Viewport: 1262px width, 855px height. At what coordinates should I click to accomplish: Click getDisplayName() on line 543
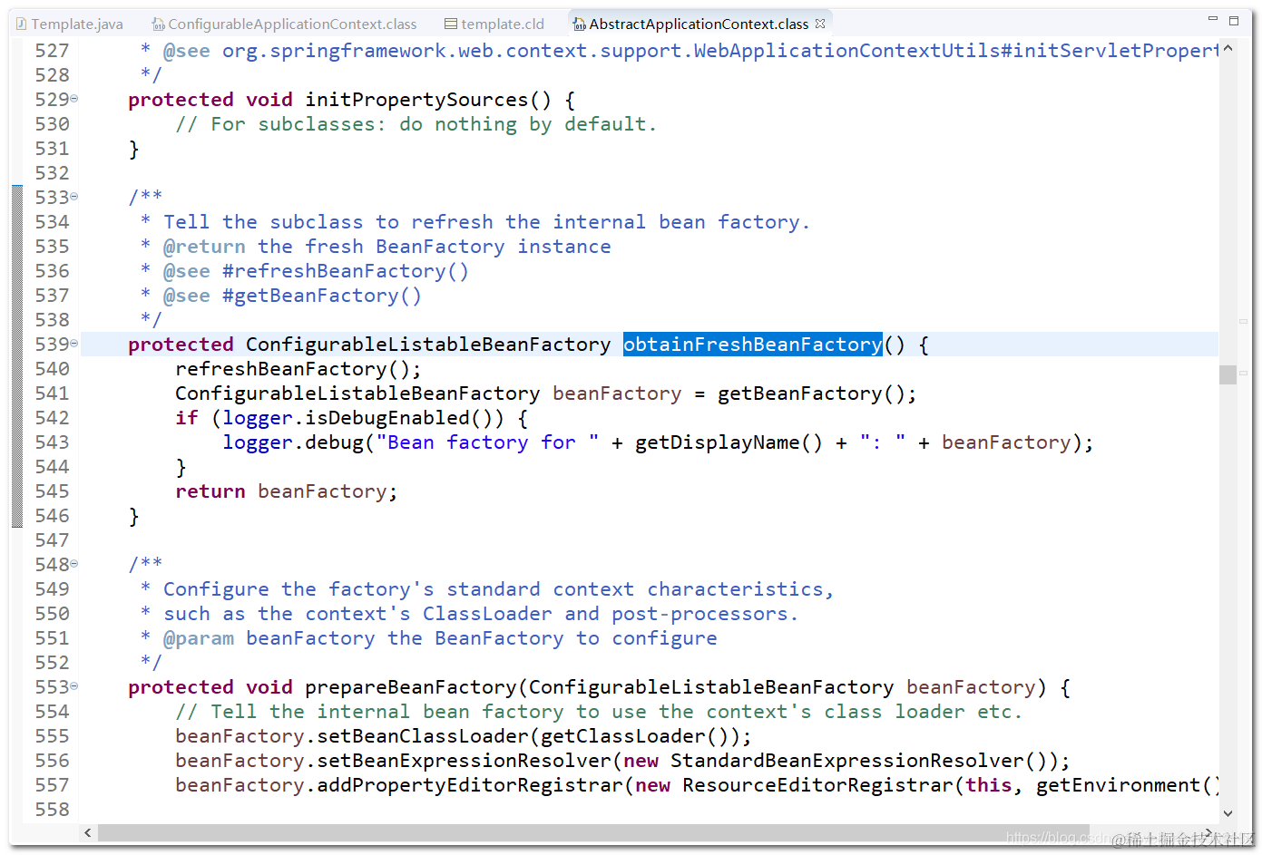pos(729,442)
